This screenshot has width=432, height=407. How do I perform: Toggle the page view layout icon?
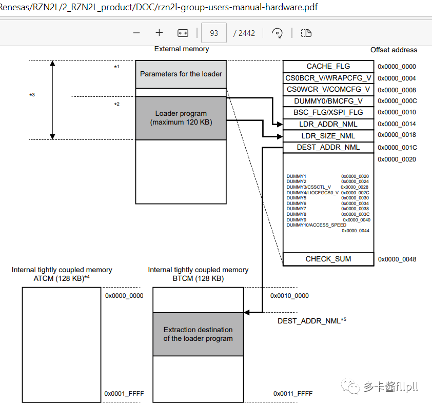coord(306,33)
